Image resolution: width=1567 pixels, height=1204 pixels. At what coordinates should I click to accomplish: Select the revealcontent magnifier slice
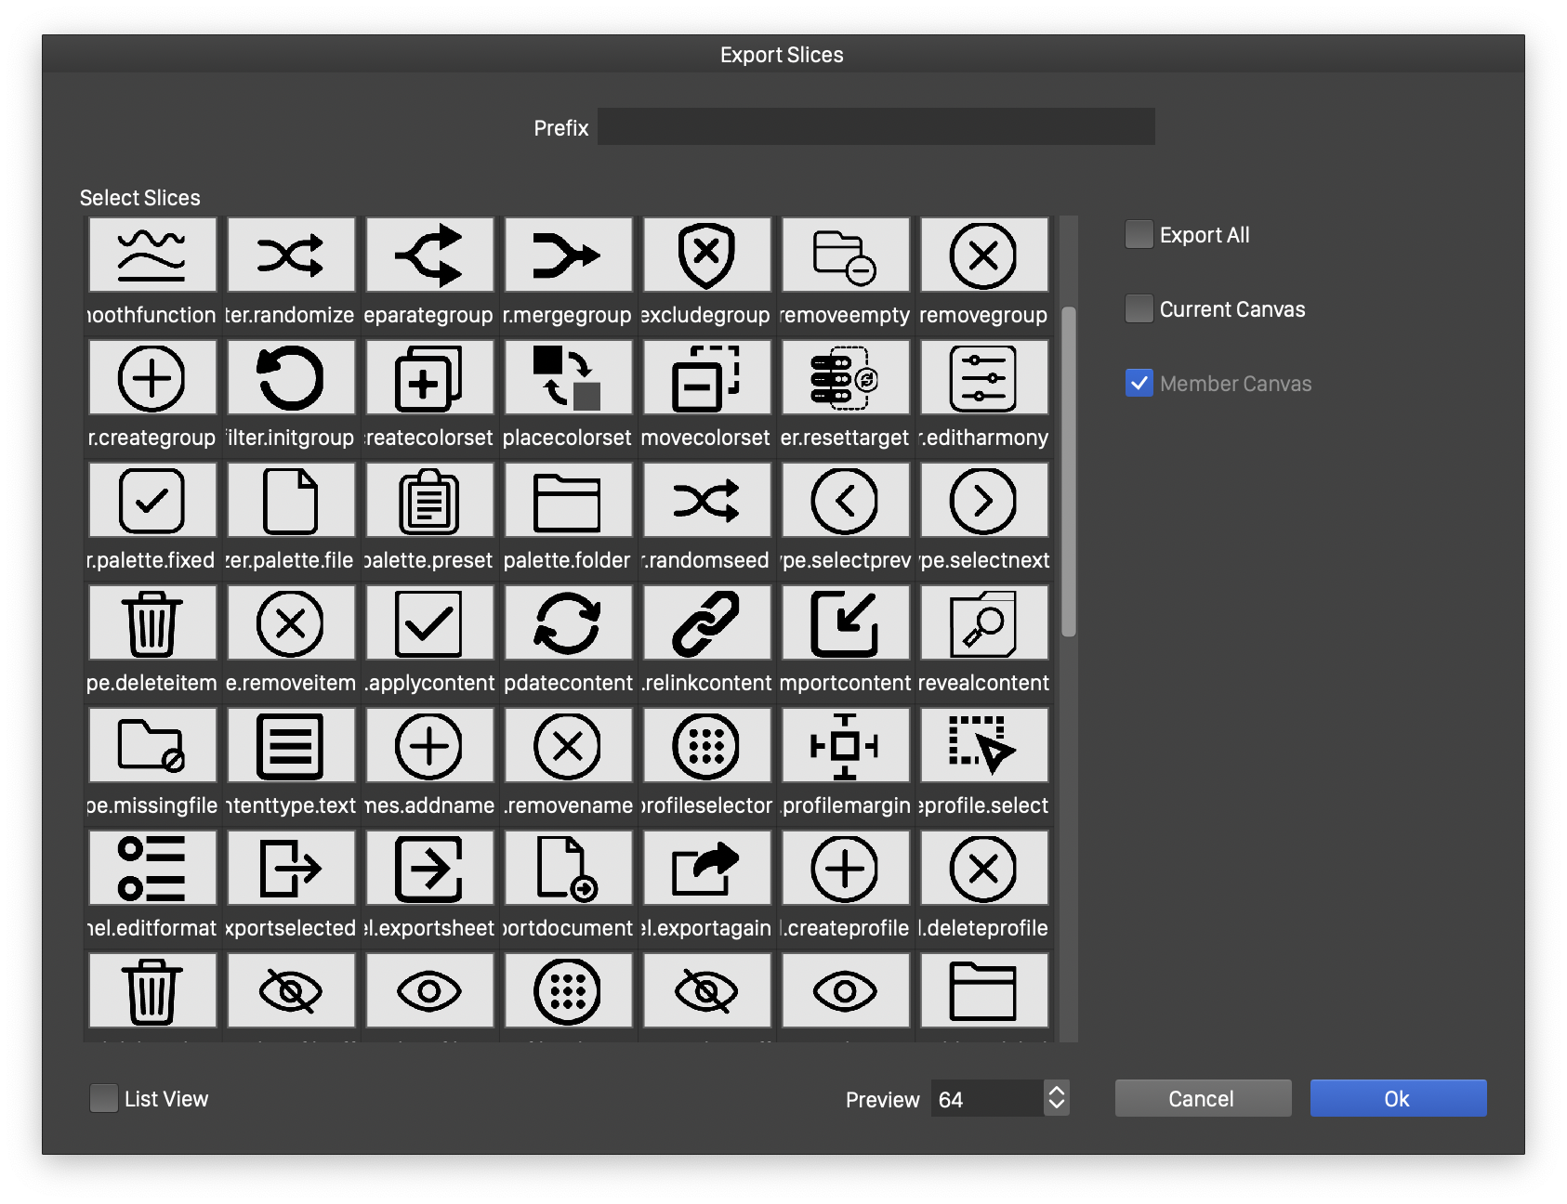coord(983,623)
